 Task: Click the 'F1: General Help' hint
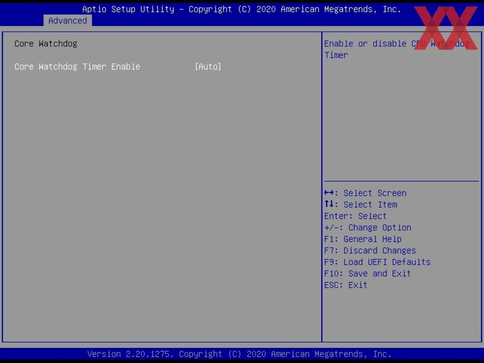(x=363, y=239)
